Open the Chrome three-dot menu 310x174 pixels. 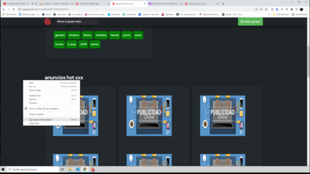tap(307, 9)
